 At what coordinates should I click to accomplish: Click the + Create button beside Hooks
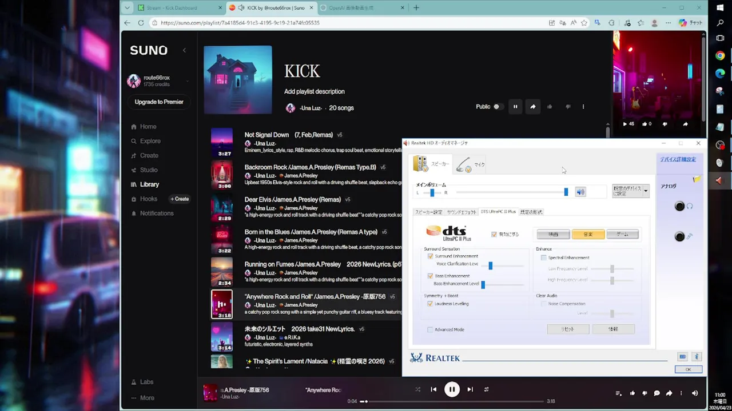pyautogui.click(x=180, y=199)
